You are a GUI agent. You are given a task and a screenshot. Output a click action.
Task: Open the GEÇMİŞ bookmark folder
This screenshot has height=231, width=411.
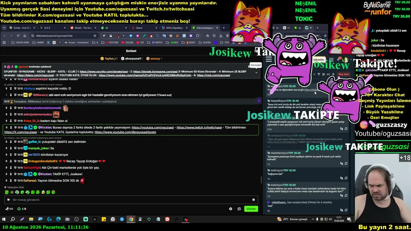click(x=127, y=42)
